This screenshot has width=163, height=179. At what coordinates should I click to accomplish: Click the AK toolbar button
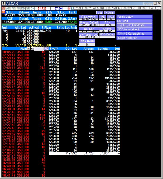click(8, 8)
